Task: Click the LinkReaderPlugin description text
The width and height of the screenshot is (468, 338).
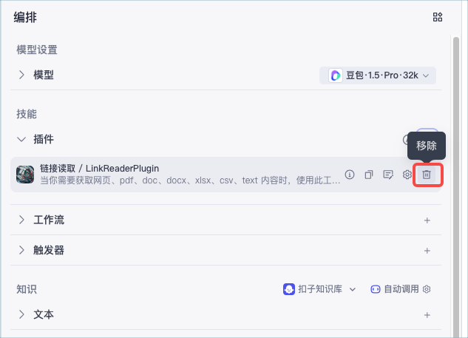Action: 190,180
